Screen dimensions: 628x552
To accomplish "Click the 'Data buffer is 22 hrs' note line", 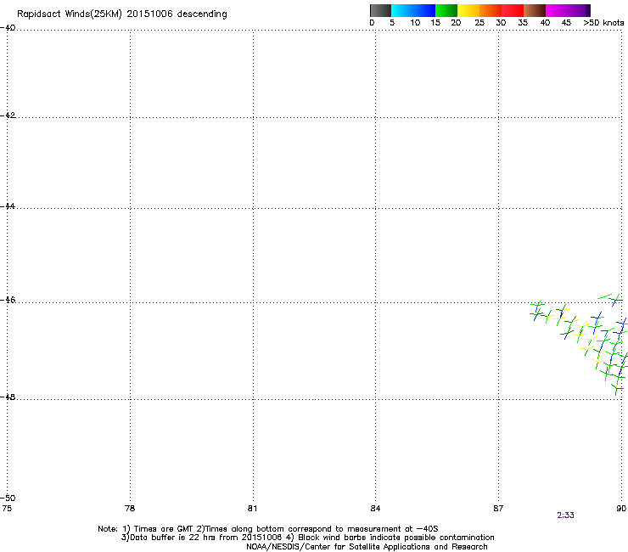I will (307, 538).
